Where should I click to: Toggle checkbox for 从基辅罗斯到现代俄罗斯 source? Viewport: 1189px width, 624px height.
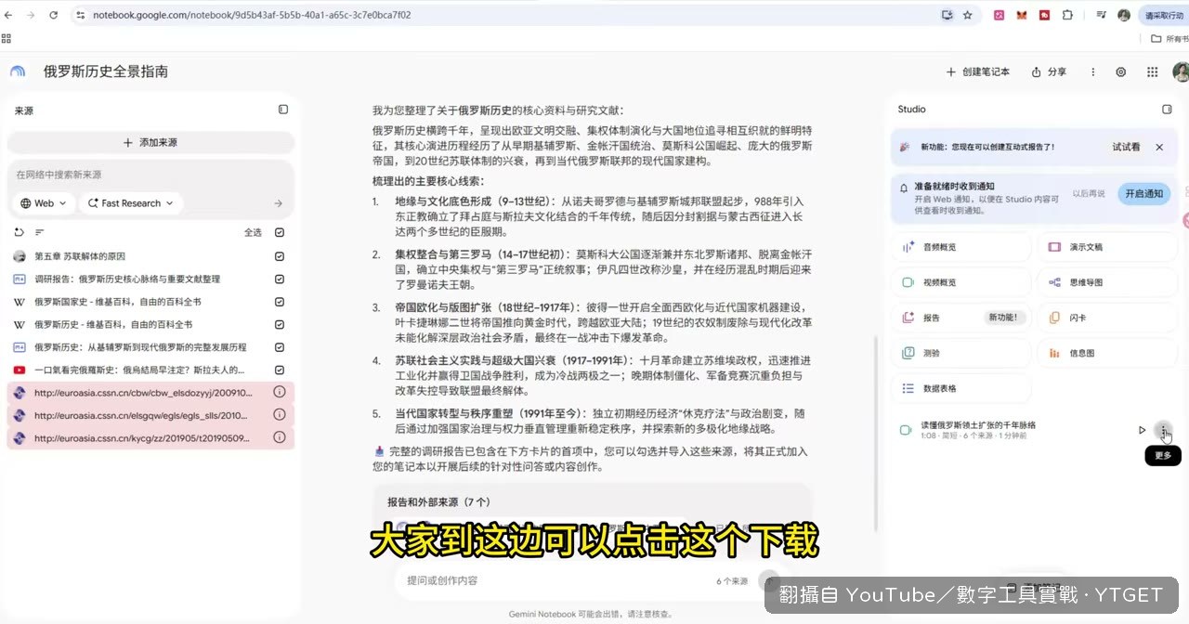pyautogui.click(x=280, y=347)
